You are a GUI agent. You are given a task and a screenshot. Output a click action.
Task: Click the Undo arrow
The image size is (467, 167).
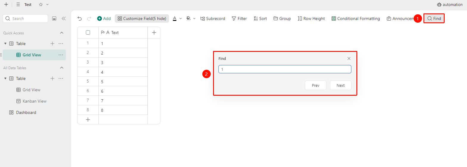(80, 18)
